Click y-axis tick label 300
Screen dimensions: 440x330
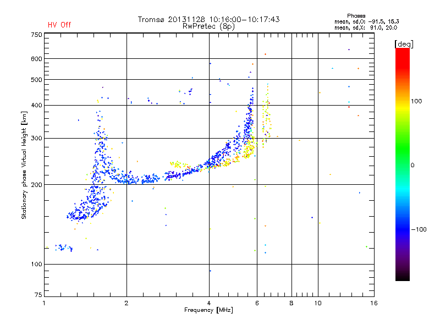point(36,139)
